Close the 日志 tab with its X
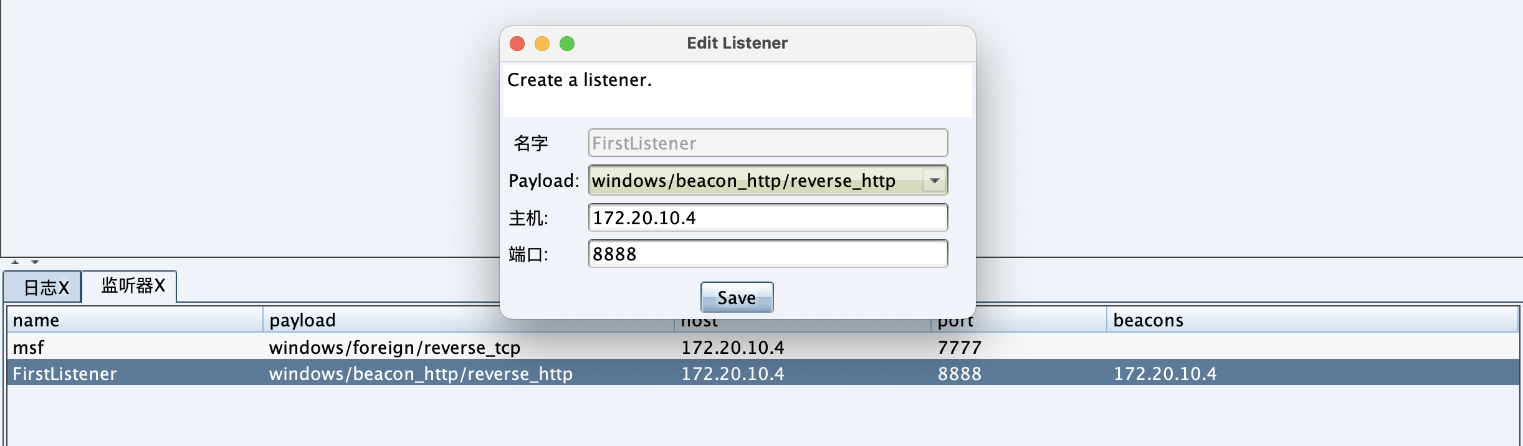This screenshot has width=1523, height=446. click(x=64, y=288)
